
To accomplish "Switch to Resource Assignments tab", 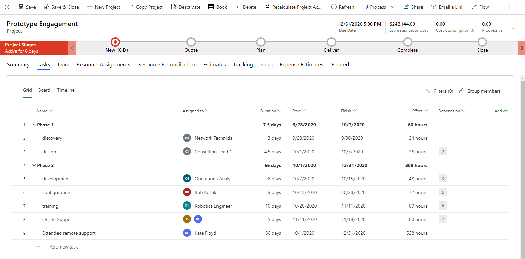I will pyautogui.click(x=103, y=65).
